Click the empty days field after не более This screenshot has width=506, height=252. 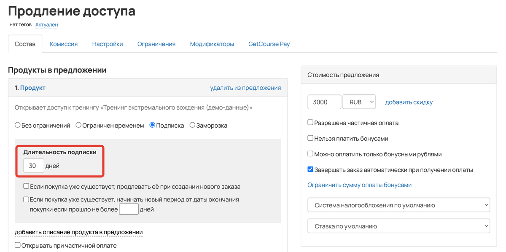coord(129,209)
